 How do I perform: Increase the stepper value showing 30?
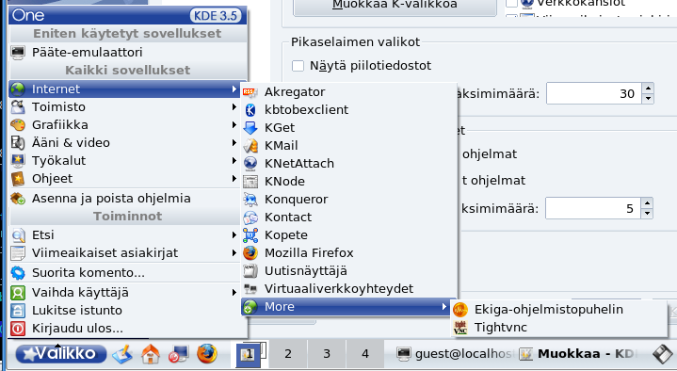click(648, 89)
